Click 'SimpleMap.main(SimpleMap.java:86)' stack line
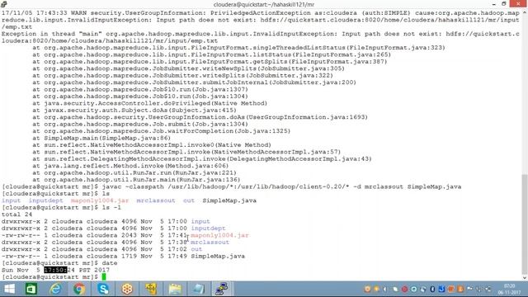 coord(101,138)
